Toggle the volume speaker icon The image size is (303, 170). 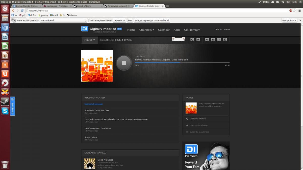(x=207, y=40)
